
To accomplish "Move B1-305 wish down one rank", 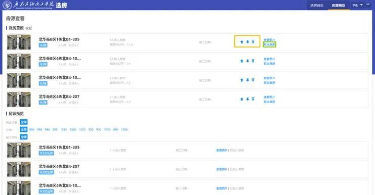I will click(247, 42).
